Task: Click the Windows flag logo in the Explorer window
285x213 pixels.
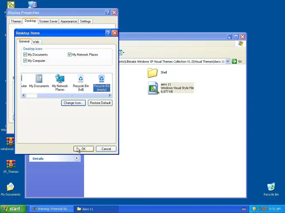Action: (241, 44)
